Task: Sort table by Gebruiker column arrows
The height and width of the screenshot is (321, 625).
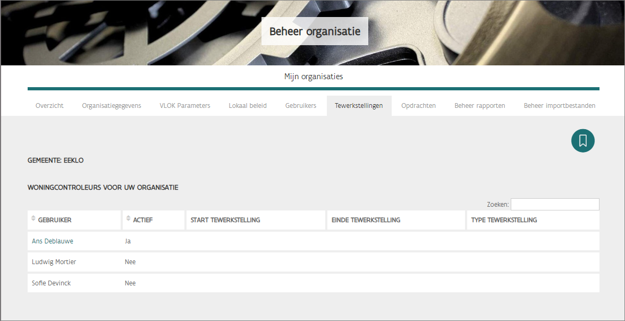Action: tap(33, 218)
